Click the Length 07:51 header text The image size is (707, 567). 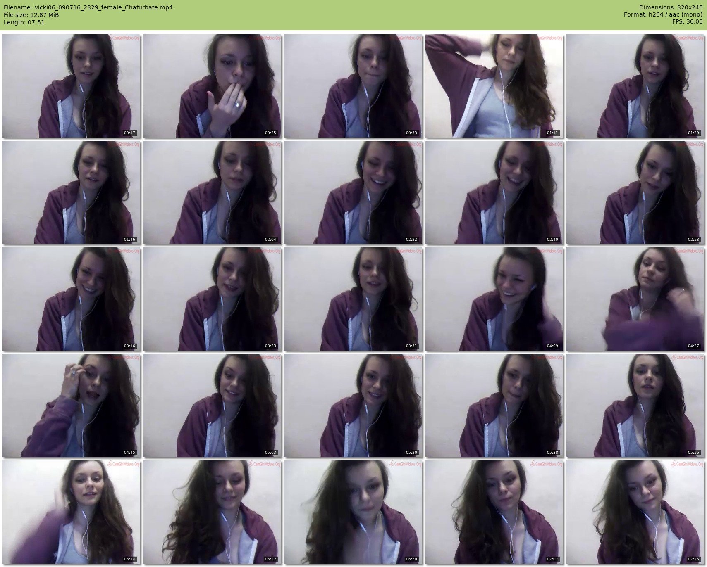(24, 22)
